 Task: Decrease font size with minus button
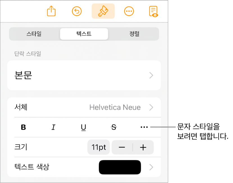tap(122, 147)
